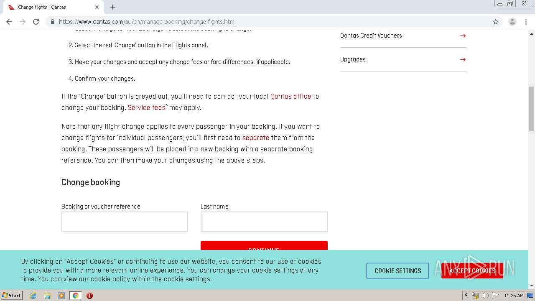Image resolution: width=535 pixels, height=301 pixels.
Task: Select the Change flights | Qantas tab
Action: [53, 7]
